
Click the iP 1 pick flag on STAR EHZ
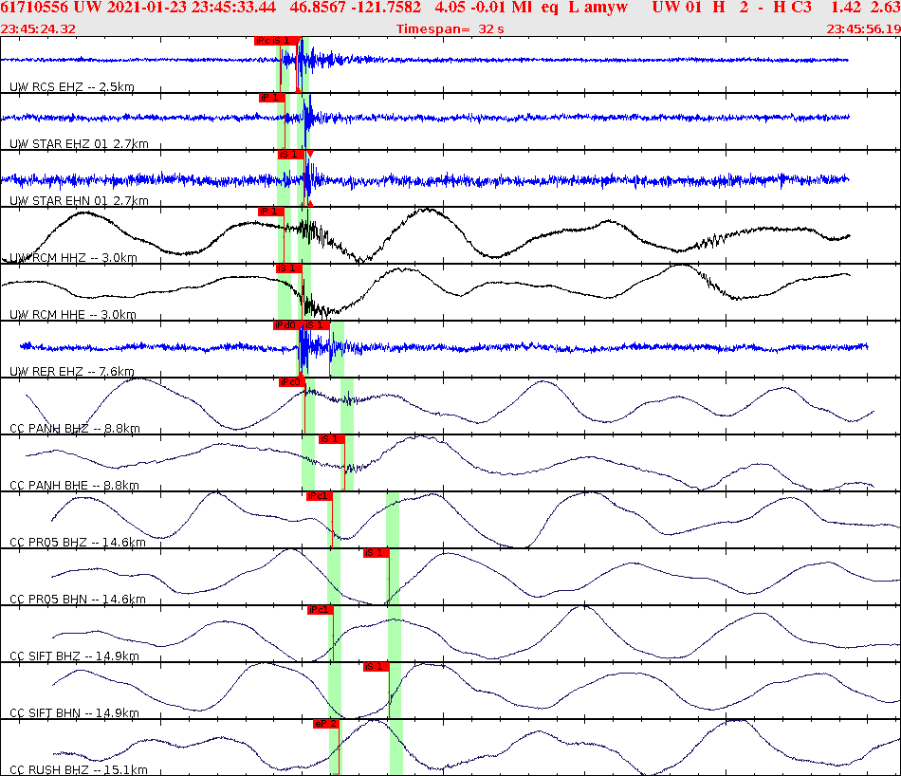[269, 98]
